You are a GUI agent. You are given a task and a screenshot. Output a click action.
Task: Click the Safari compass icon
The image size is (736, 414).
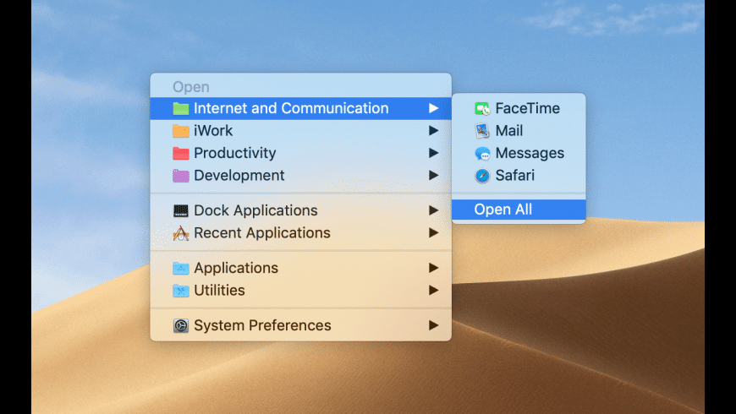(x=482, y=176)
